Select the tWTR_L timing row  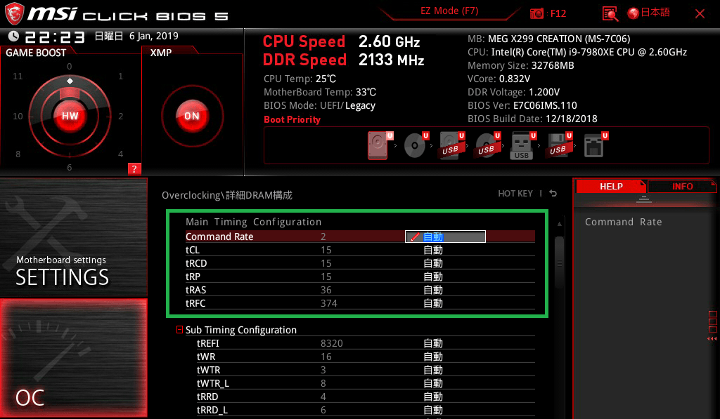[x=366, y=383]
